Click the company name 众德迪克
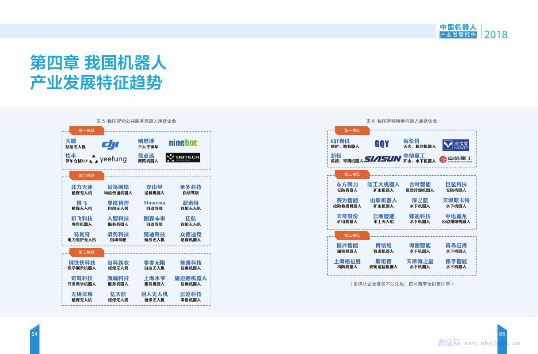Image resolution: width=538 pixels, height=354 pixels. click(x=191, y=235)
